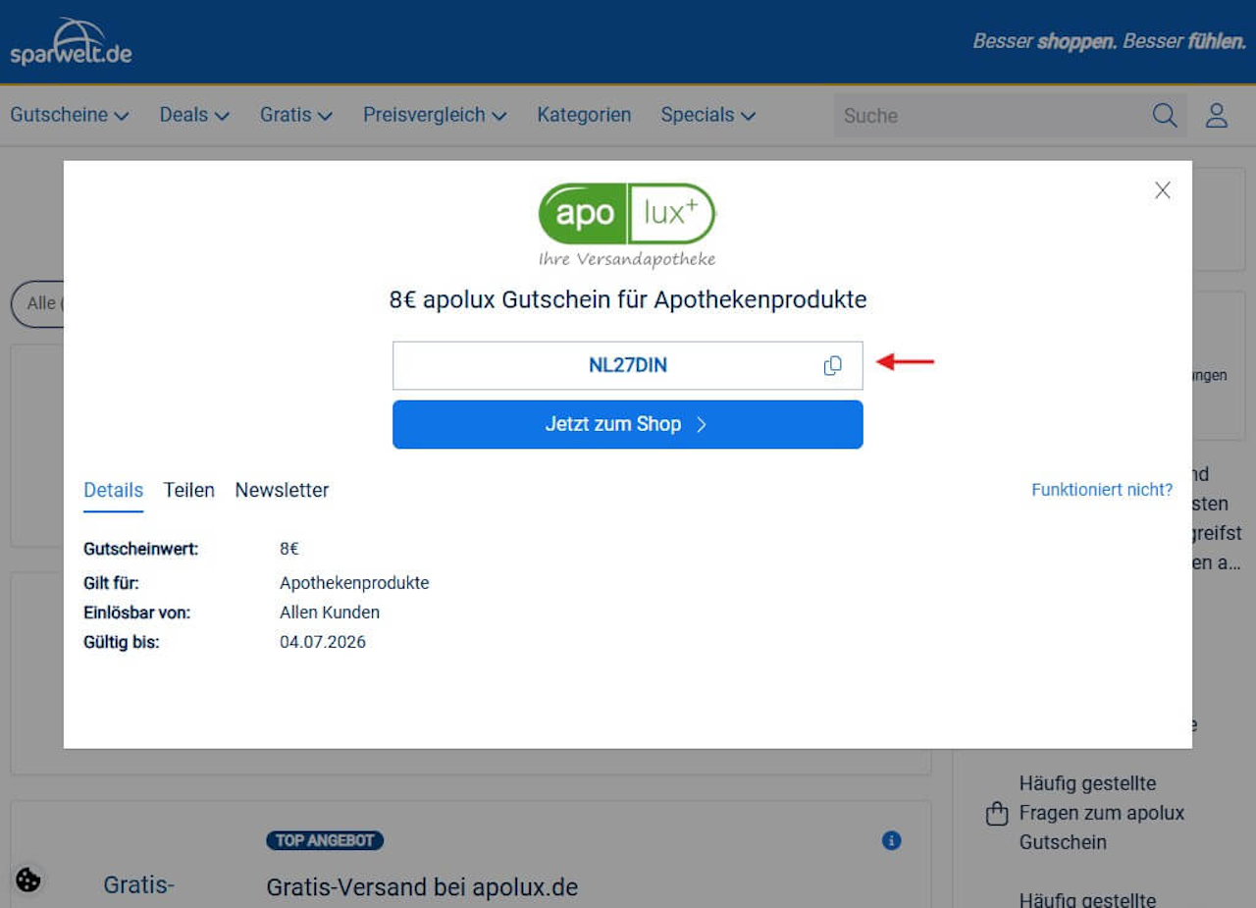Switch to the Details tab
Viewport: 1256px width, 908px height.
[113, 490]
